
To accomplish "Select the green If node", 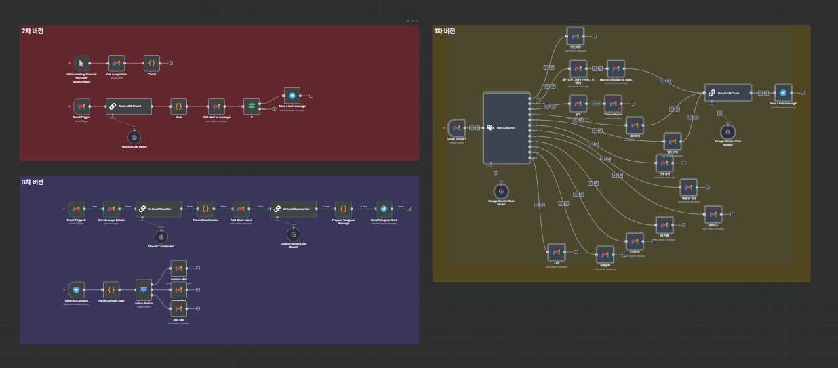I will (x=252, y=106).
